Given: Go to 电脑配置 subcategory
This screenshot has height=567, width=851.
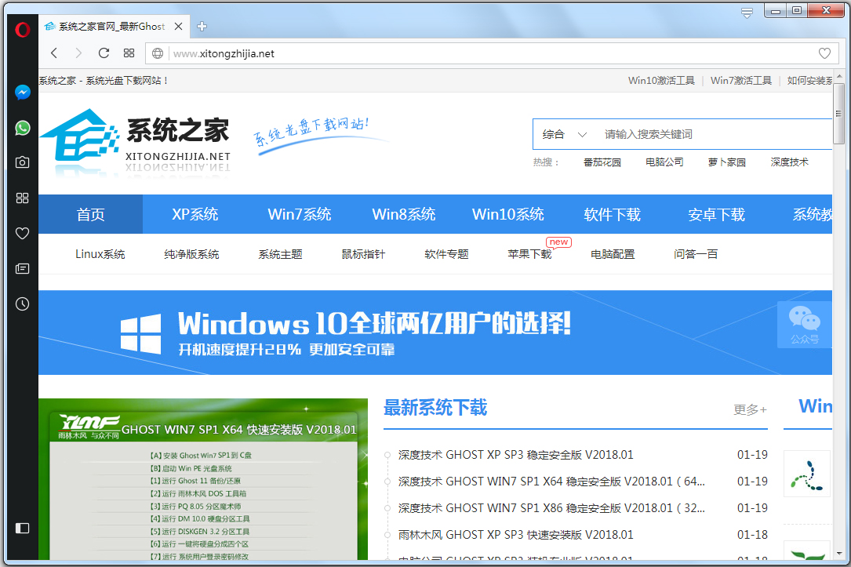Looking at the screenshot, I should point(613,254).
